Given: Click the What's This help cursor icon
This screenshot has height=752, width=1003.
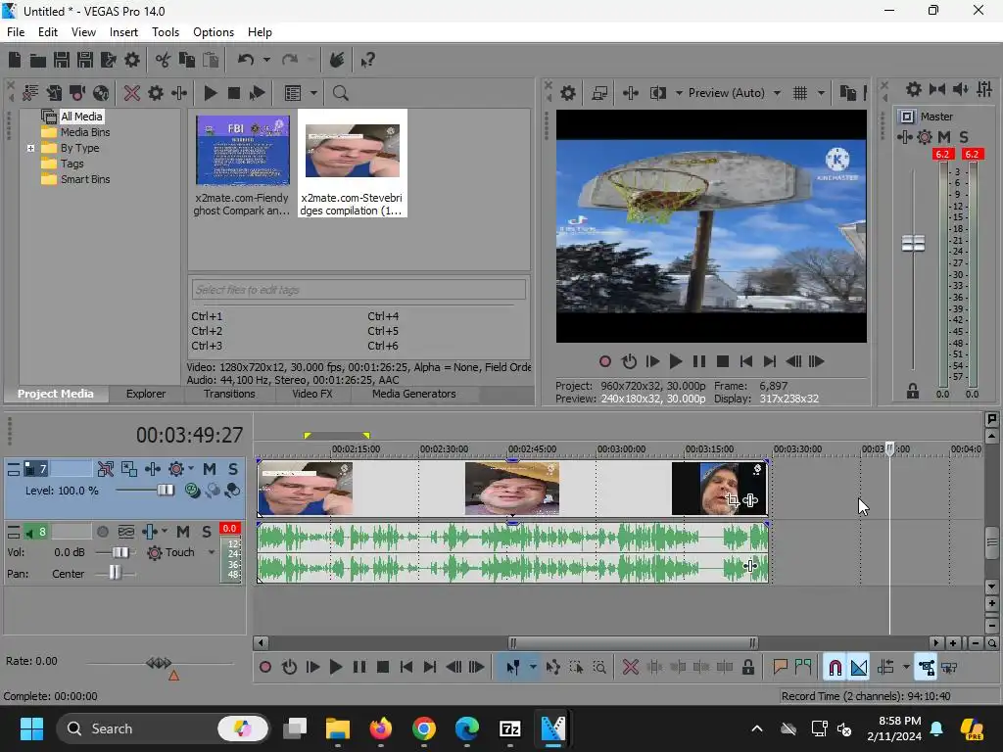Looking at the screenshot, I should coord(368,60).
